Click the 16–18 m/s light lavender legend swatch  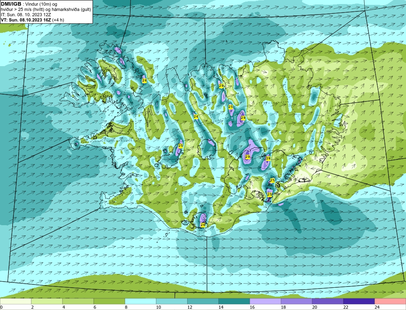(x=266, y=301)
